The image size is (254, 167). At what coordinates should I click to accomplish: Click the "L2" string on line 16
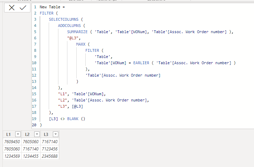coord(63,100)
